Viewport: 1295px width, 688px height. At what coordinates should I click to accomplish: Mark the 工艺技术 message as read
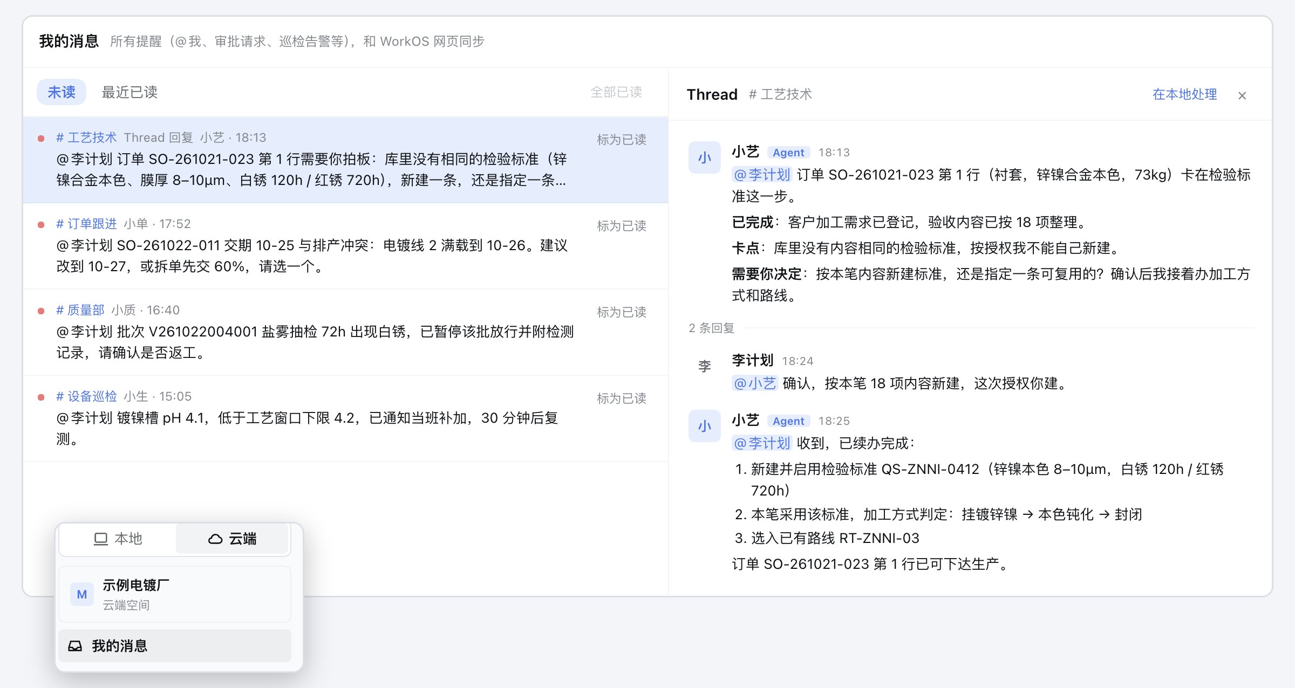pyautogui.click(x=621, y=140)
